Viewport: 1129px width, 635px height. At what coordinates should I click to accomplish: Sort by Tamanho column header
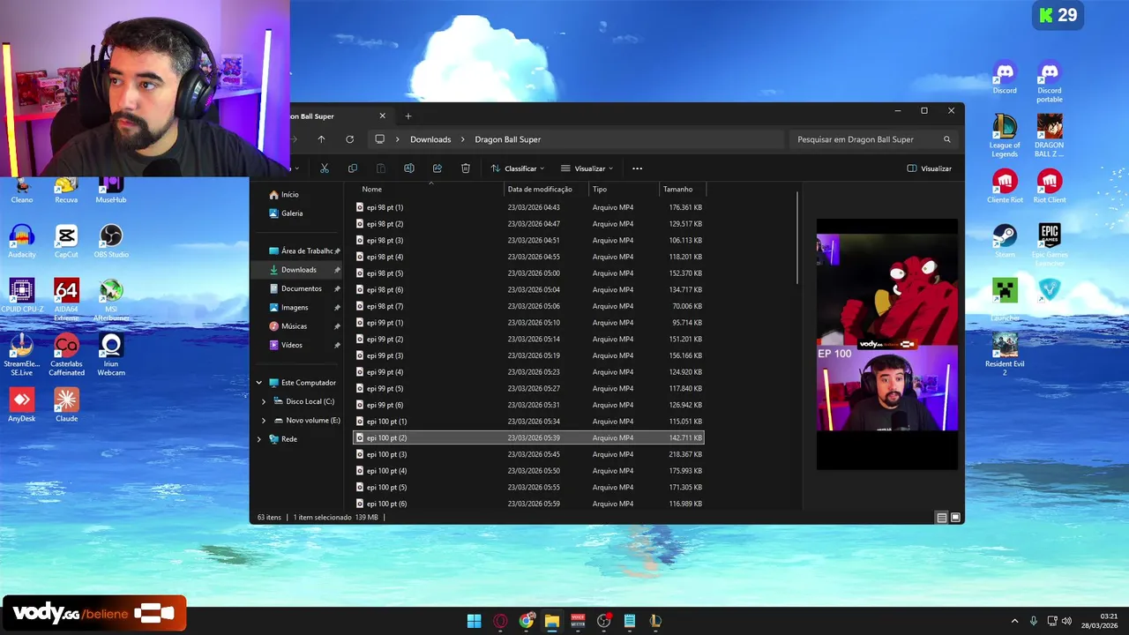(683, 189)
